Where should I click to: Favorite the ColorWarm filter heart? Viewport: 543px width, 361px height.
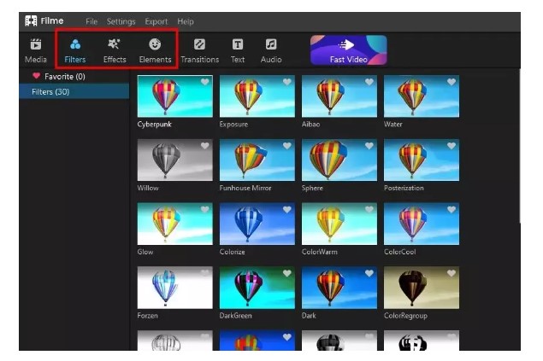369,209
